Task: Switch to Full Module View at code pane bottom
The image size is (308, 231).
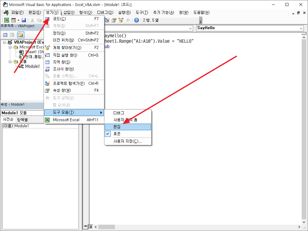Action: 90,227
